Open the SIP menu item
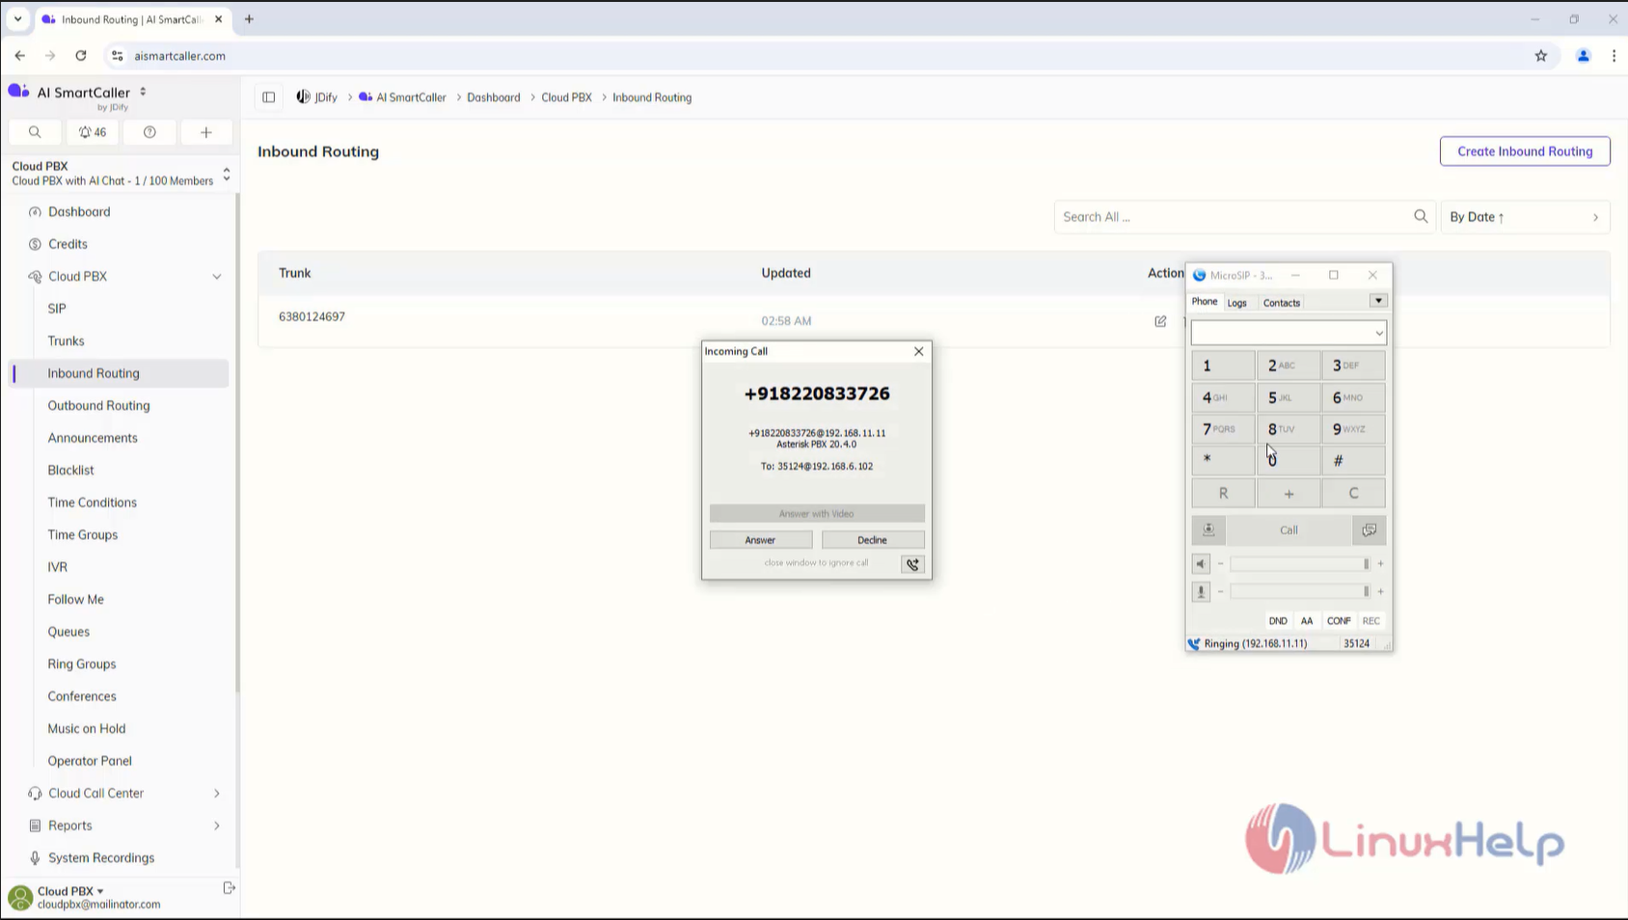The width and height of the screenshot is (1628, 920). tap(57, 309)
